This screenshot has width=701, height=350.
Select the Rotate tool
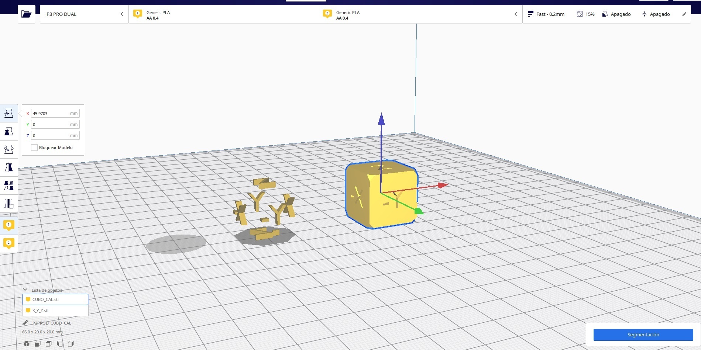point(9,149)
